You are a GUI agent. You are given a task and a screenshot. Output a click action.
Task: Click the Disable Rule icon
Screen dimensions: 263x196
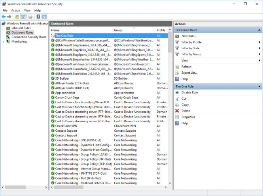click(x=177, y=92)
